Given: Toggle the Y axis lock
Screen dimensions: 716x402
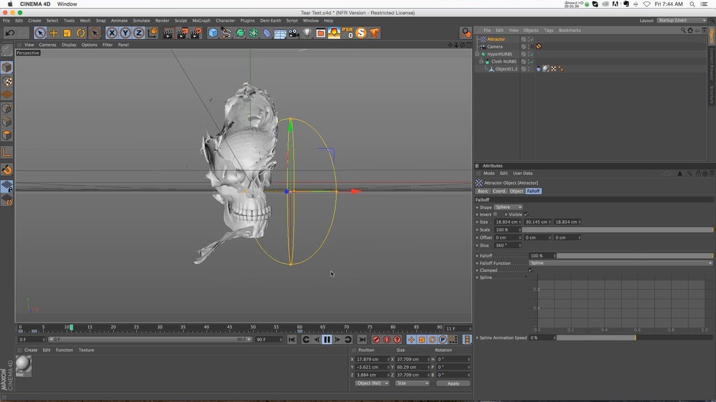Looking at the screenshot, I should click(125, 33).
